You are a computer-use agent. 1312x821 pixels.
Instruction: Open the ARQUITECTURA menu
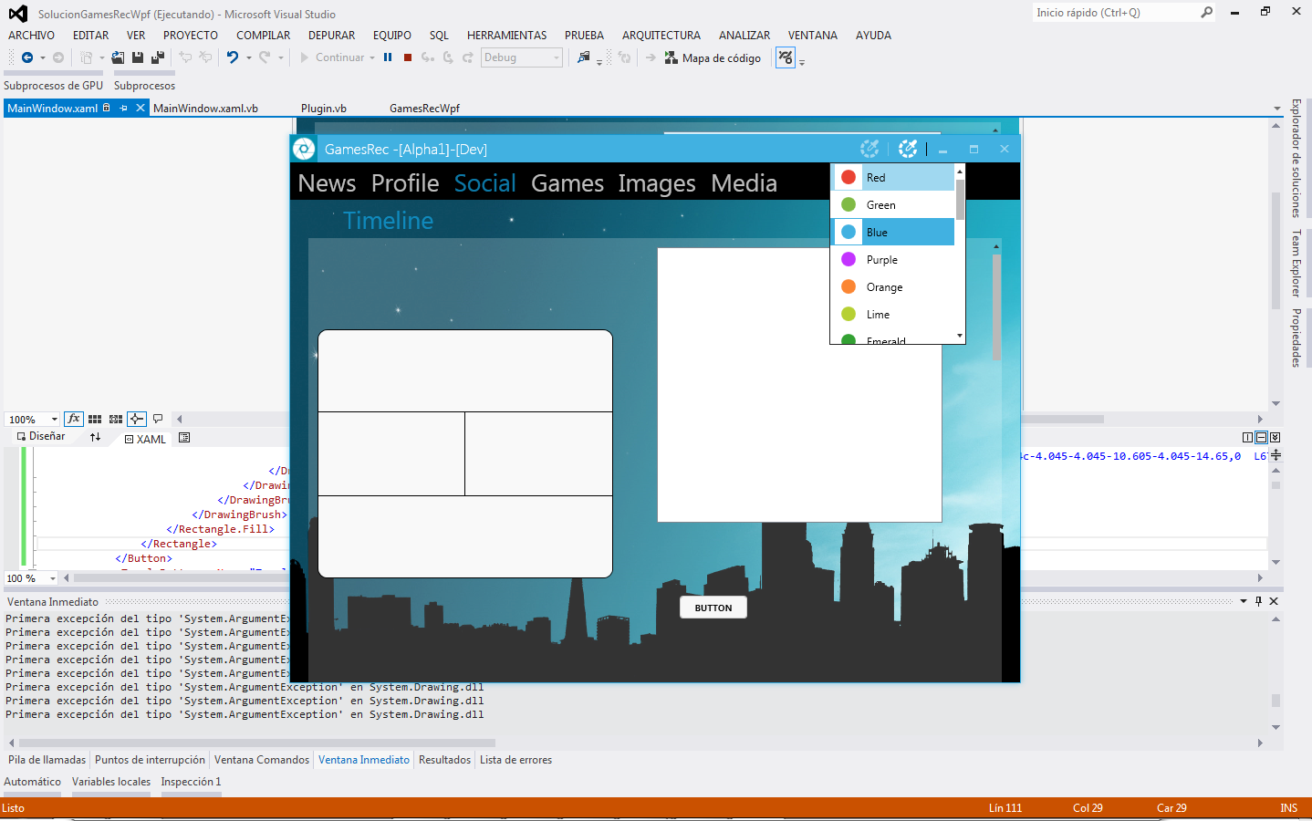(661, 36)
